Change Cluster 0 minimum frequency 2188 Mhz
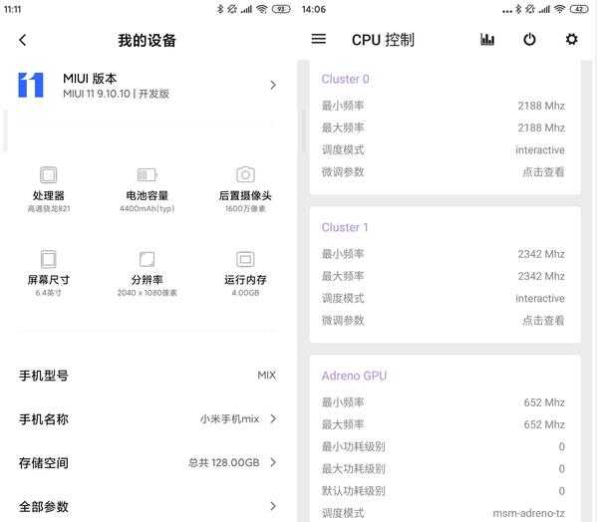The height and width of the screenshot is (522, 597). tap(541, 106)
